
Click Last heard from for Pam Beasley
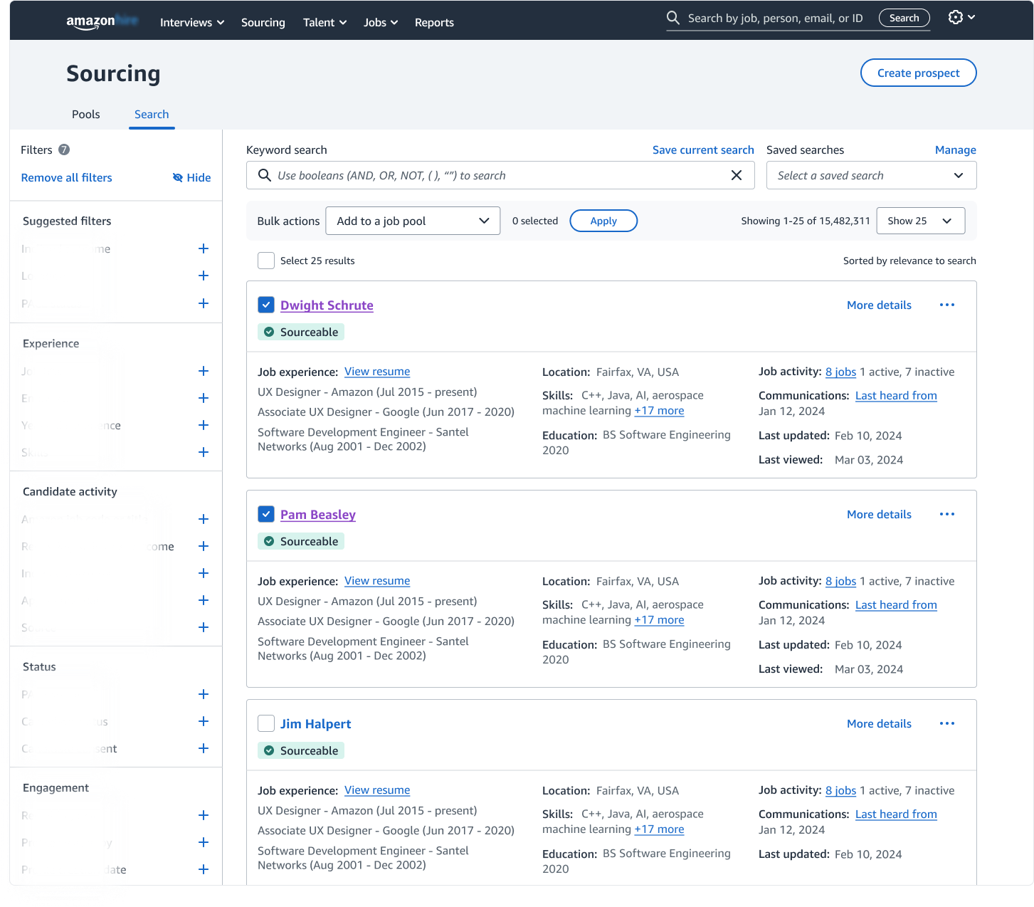(896, 605)
